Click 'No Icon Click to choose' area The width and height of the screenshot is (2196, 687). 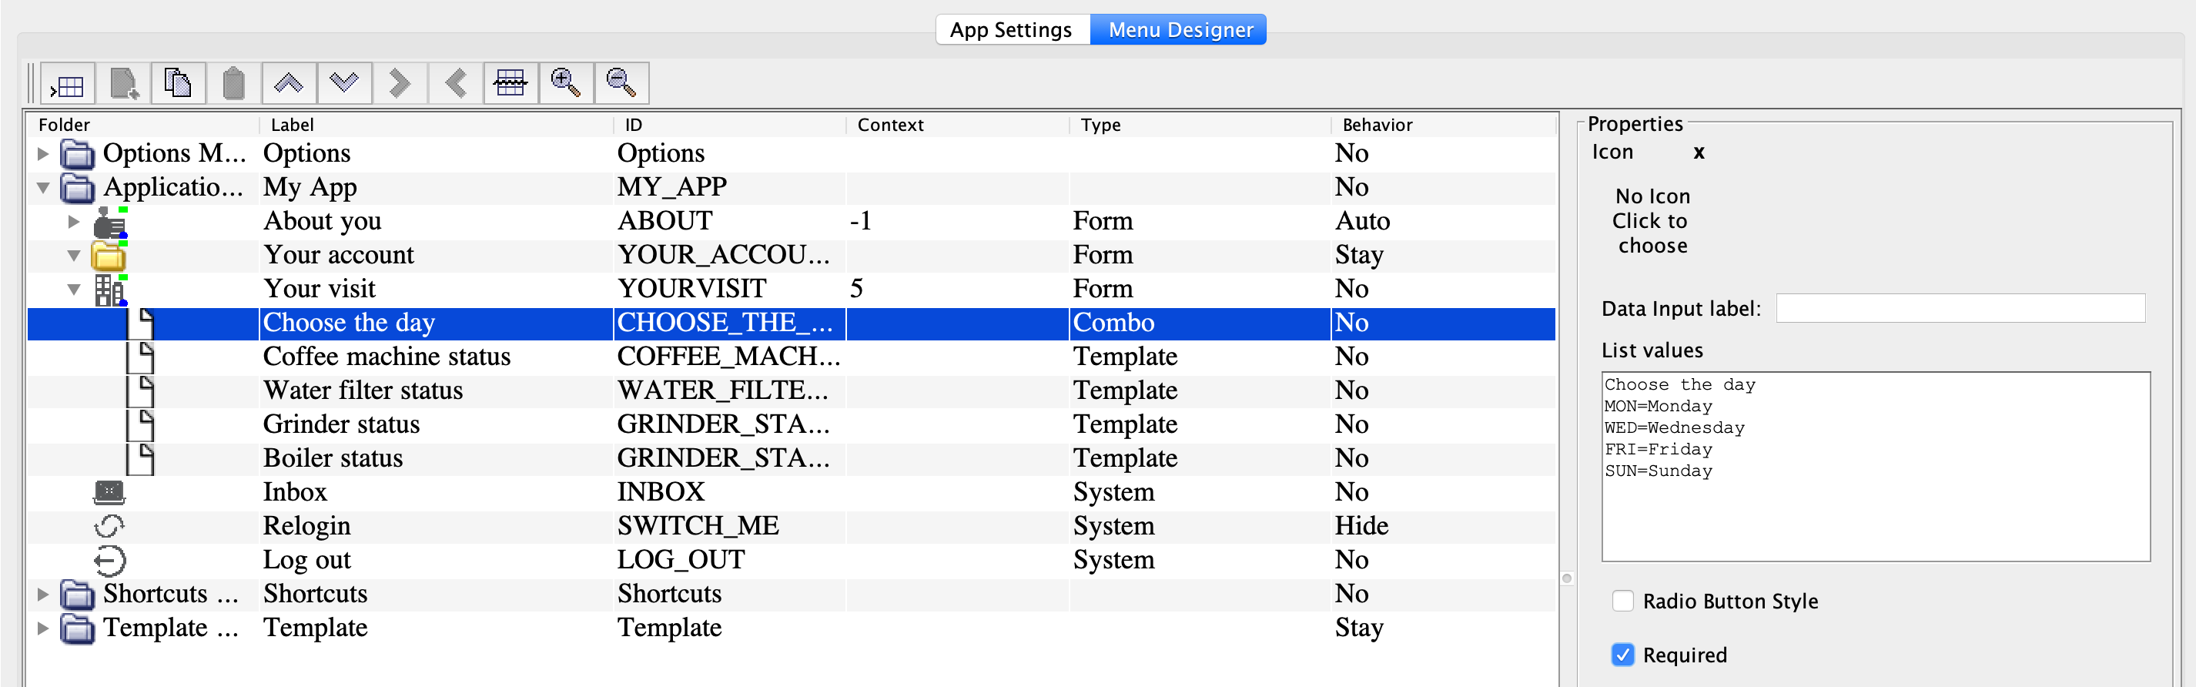tap(1652, 221)
